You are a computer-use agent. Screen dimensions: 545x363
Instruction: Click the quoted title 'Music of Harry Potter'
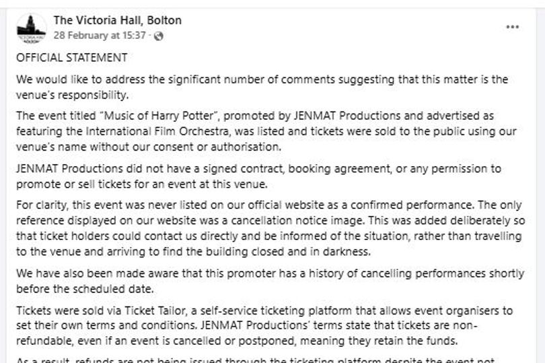[x=152, y=116]
